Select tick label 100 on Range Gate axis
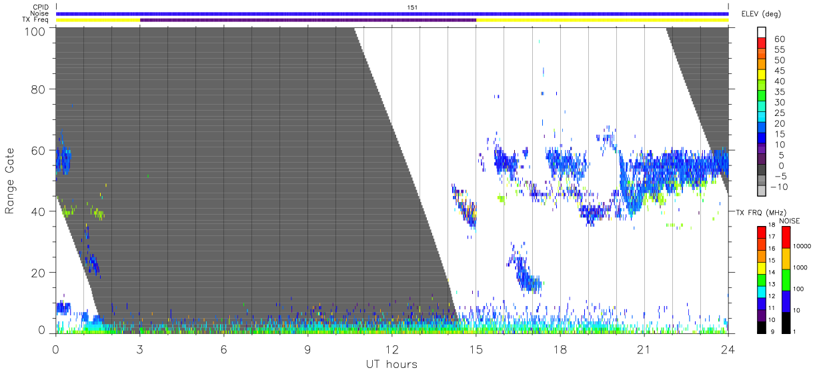This screenshot has height=378, width=819. coord(35,31)
